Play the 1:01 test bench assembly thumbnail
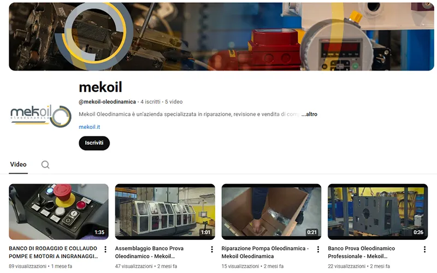 tap(165, 212)
